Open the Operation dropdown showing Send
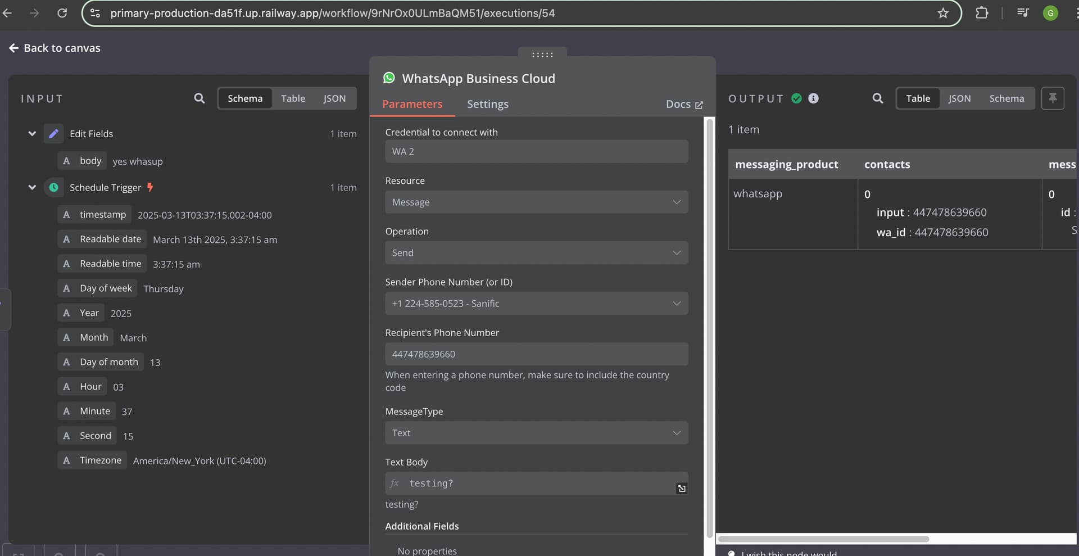 [536, 253]
